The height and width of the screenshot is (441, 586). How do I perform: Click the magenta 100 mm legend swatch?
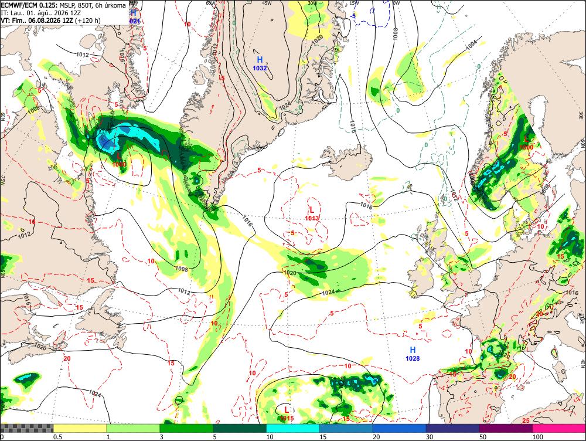[559, 428]
